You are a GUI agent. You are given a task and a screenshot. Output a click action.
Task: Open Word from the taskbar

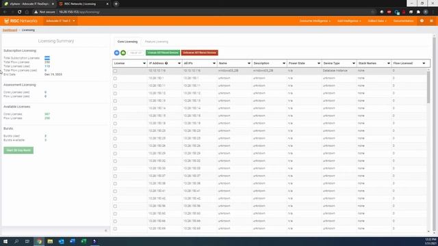(x=73, y=241)
